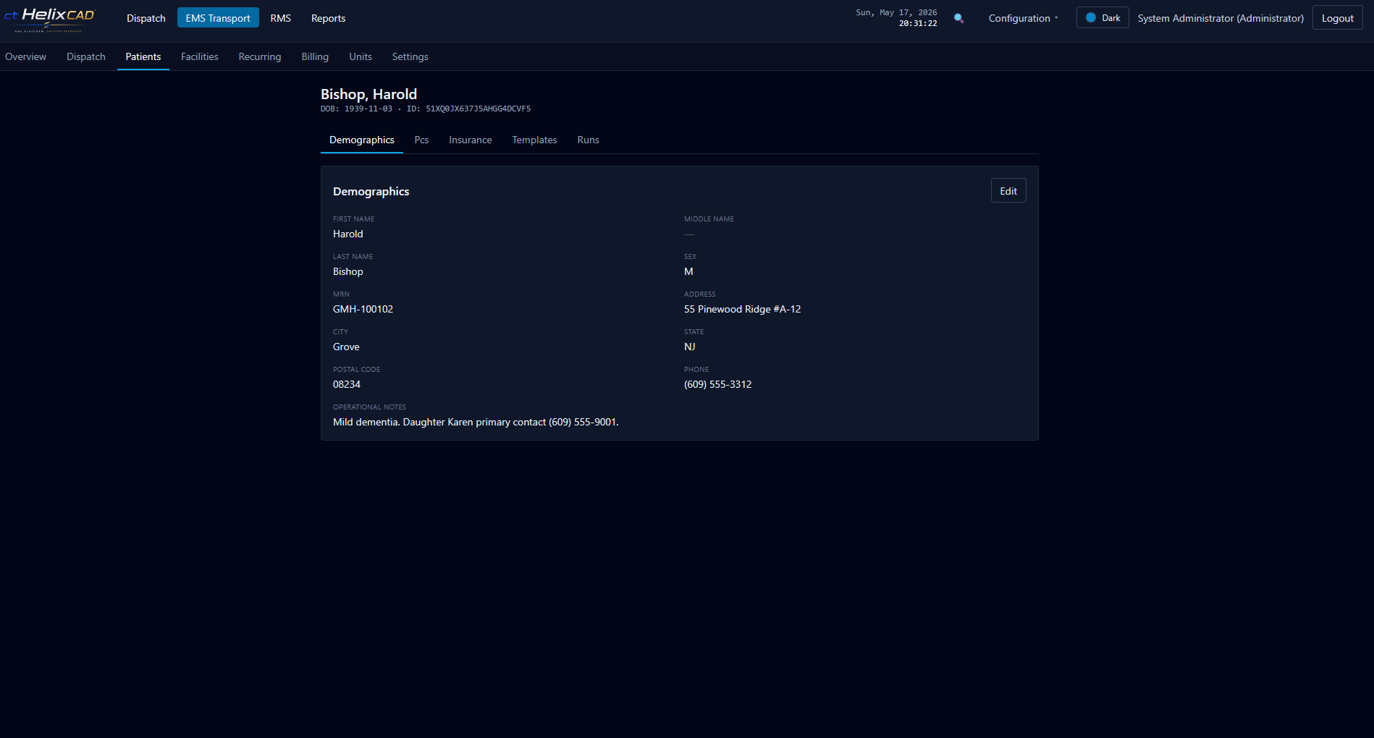This screenshot has width=1374, height=738.
Task: Open the Settings sub-tab
Action: 410,56
